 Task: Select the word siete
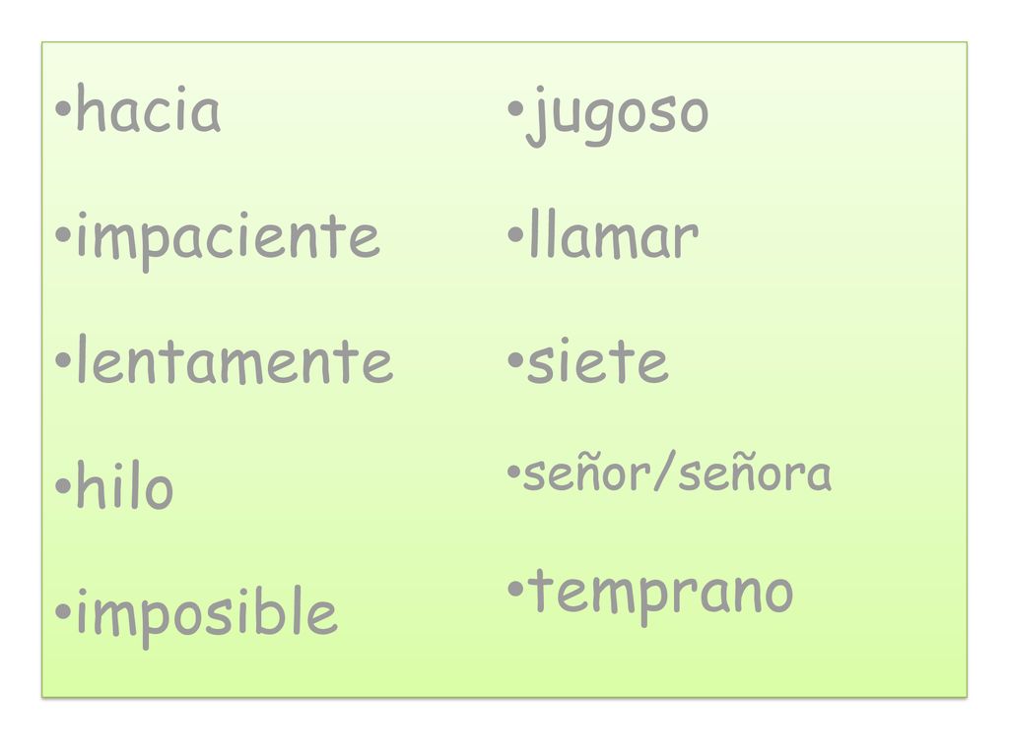pyautogui.click(x=598, y=360)
